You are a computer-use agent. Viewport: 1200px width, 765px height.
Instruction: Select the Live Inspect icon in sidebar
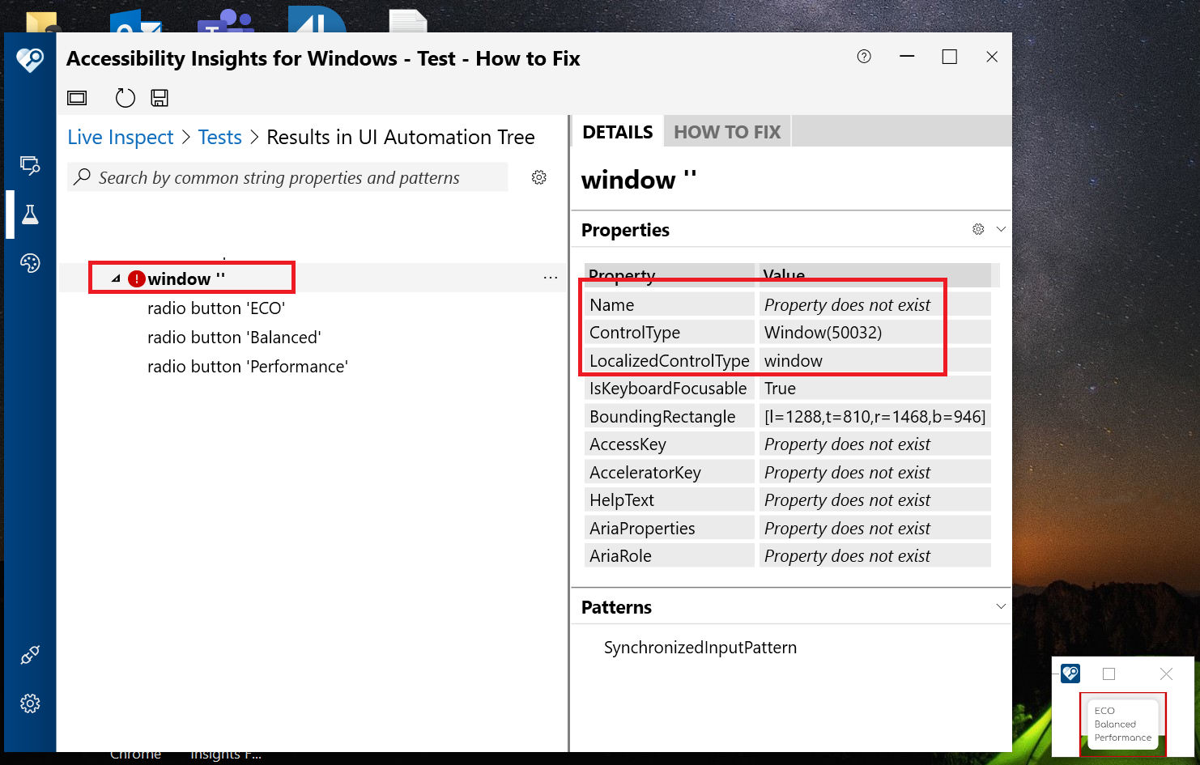(30, 164)
